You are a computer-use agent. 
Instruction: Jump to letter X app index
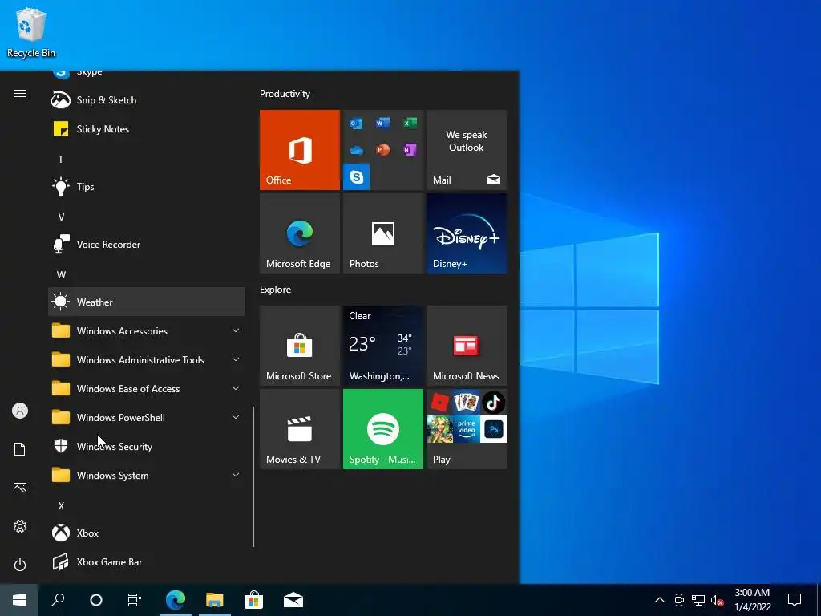pos(61,505)
